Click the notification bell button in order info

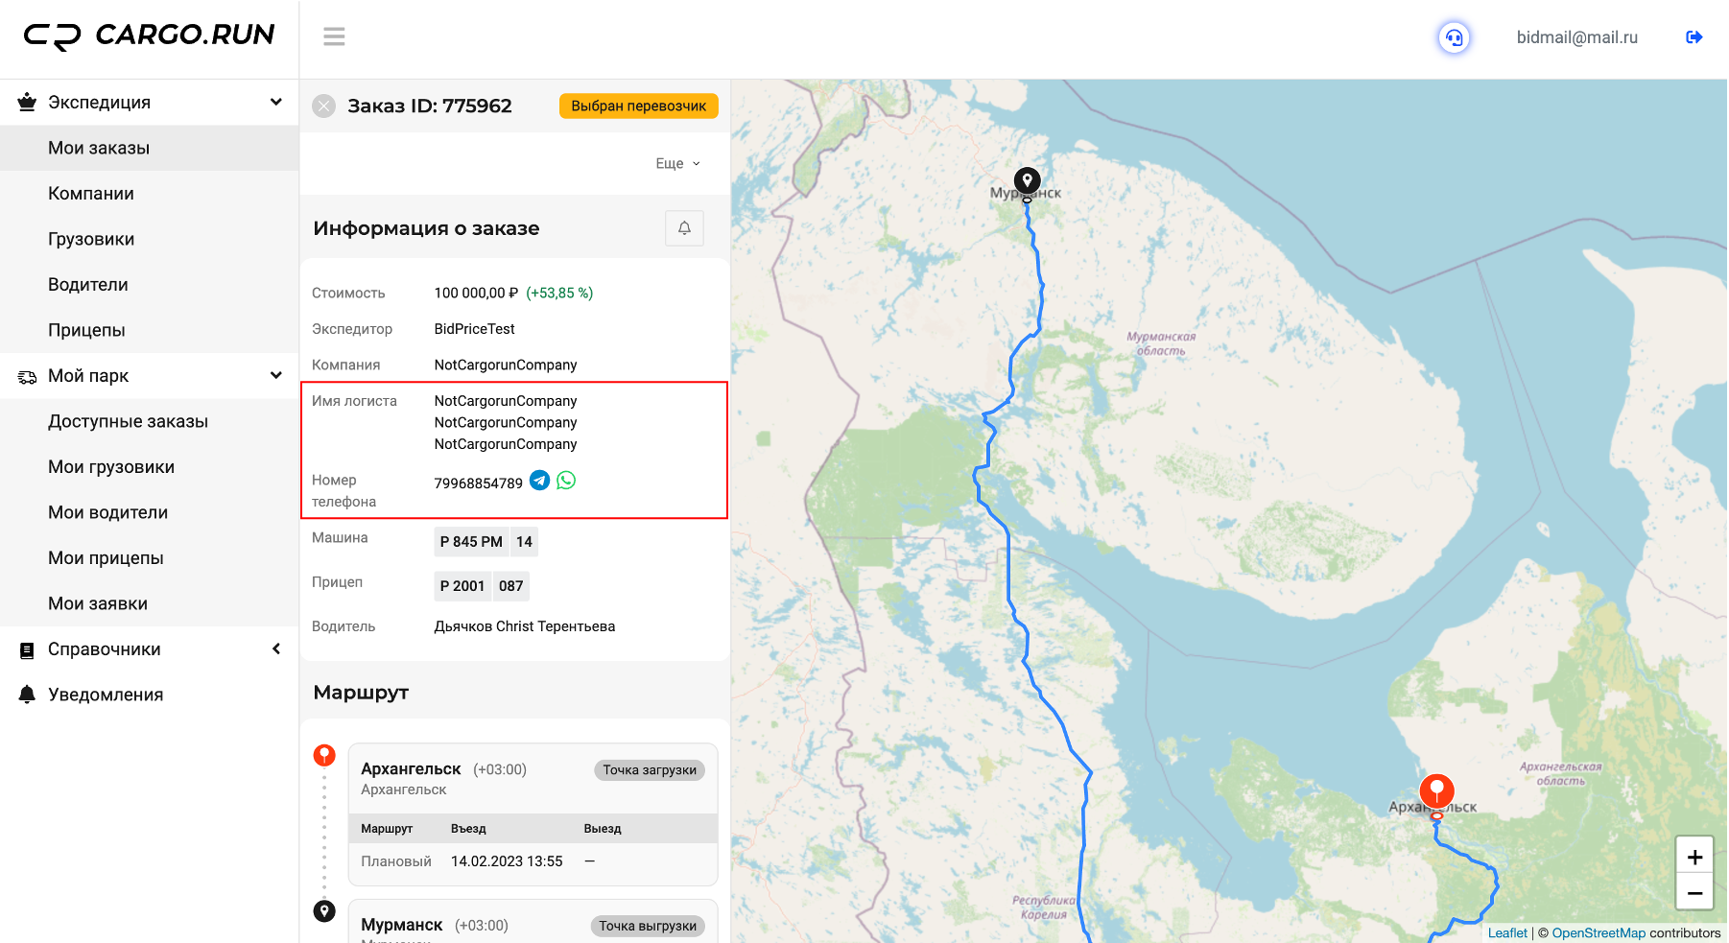pyautogui.click(x=684, y=228)
